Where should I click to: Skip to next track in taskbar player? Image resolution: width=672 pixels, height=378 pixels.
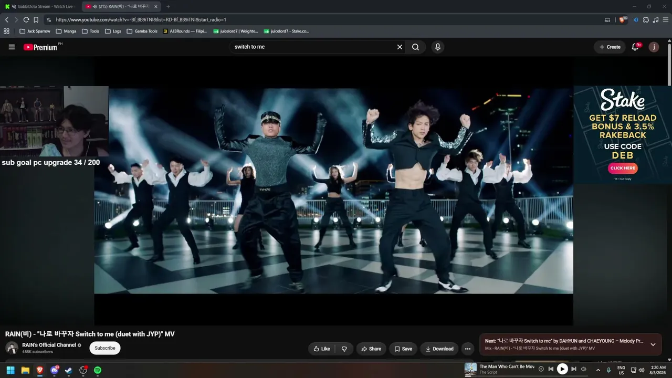574,369
